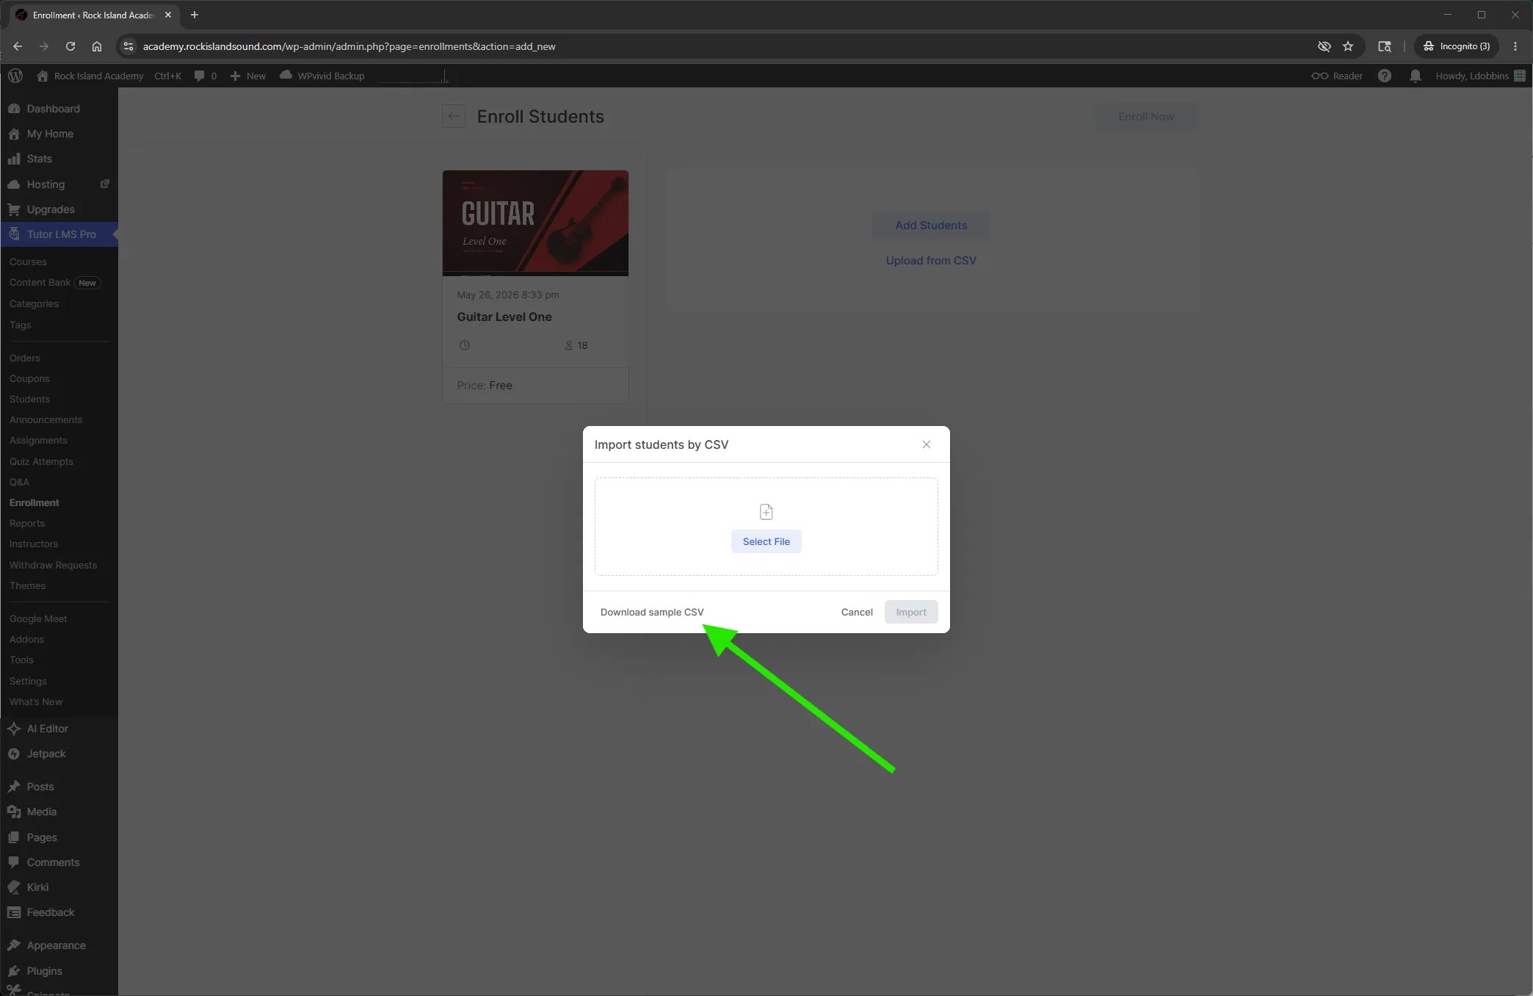
Task: Open the Tutor LMS Settings submenu
Action: (28, 681)
